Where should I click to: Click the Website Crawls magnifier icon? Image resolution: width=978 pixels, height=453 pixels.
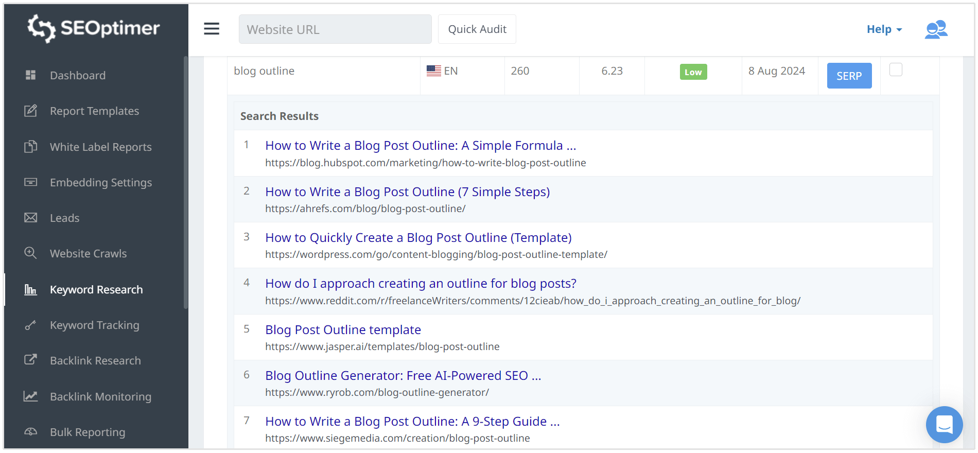click(31, 253)
